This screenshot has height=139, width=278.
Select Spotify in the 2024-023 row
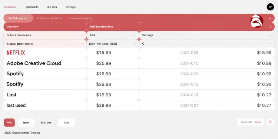coord(15,74)
